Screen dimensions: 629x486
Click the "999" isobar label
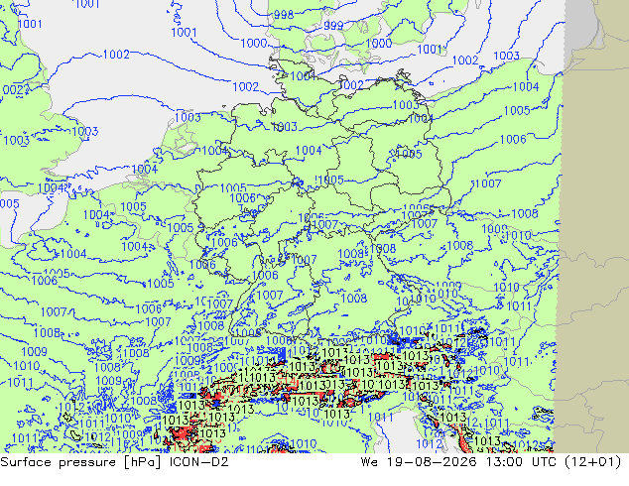pyautogui.click(x=333, y=26)
